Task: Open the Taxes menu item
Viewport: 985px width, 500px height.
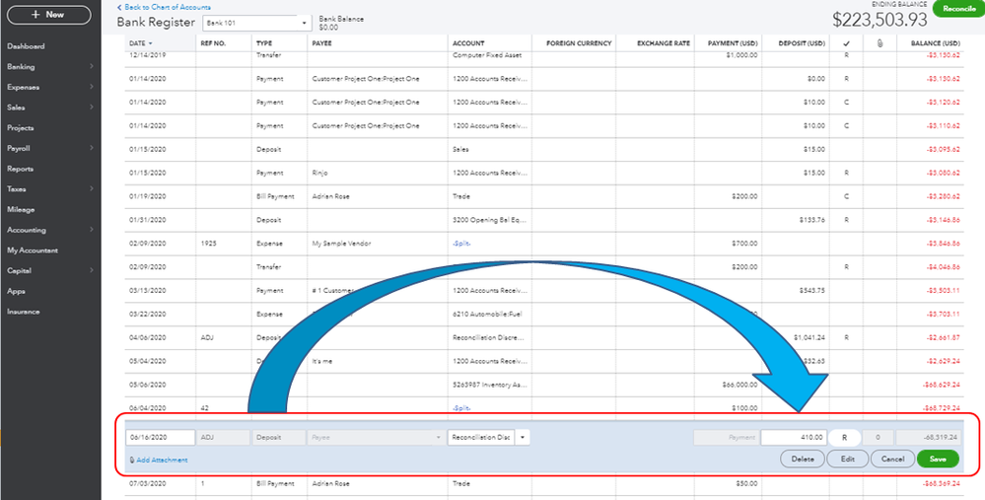Action: (17, 189)
